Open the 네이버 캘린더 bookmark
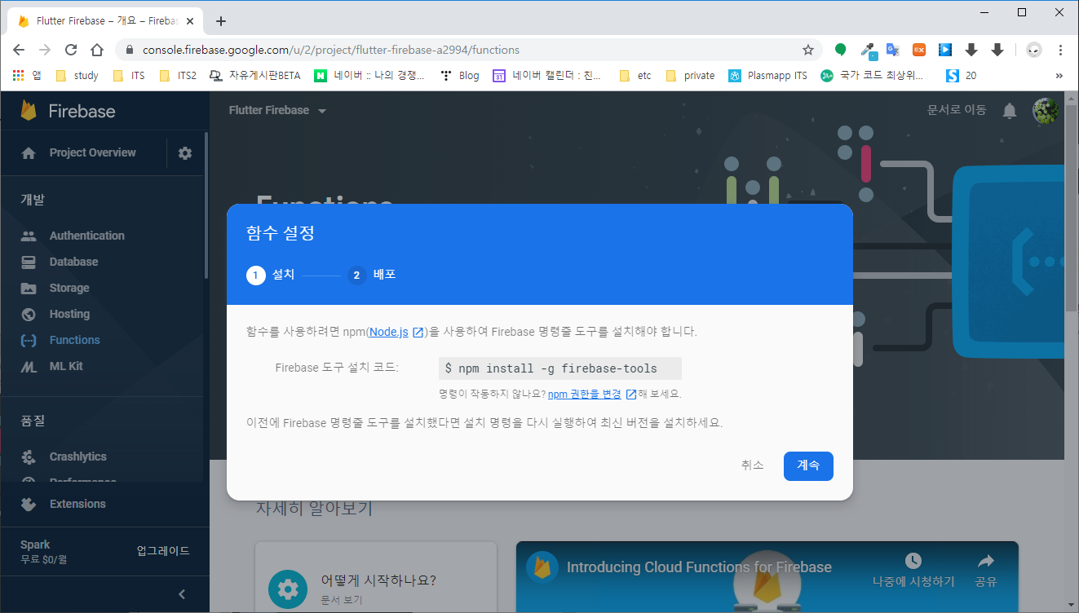 [546, 76]
